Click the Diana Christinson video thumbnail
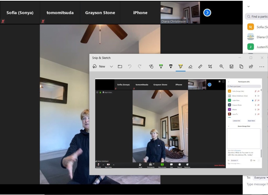 pos(180,13)
